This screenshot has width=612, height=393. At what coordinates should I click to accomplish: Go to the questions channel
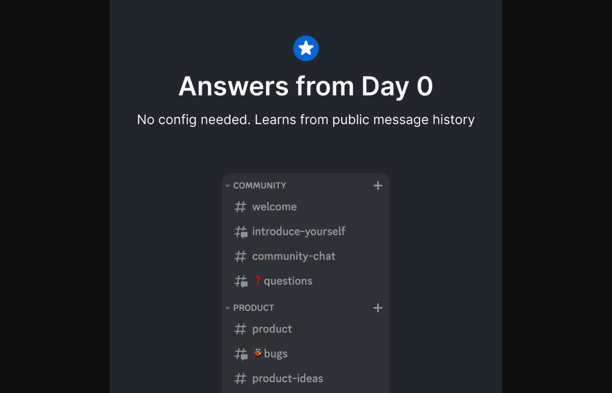tap(288, 281)
